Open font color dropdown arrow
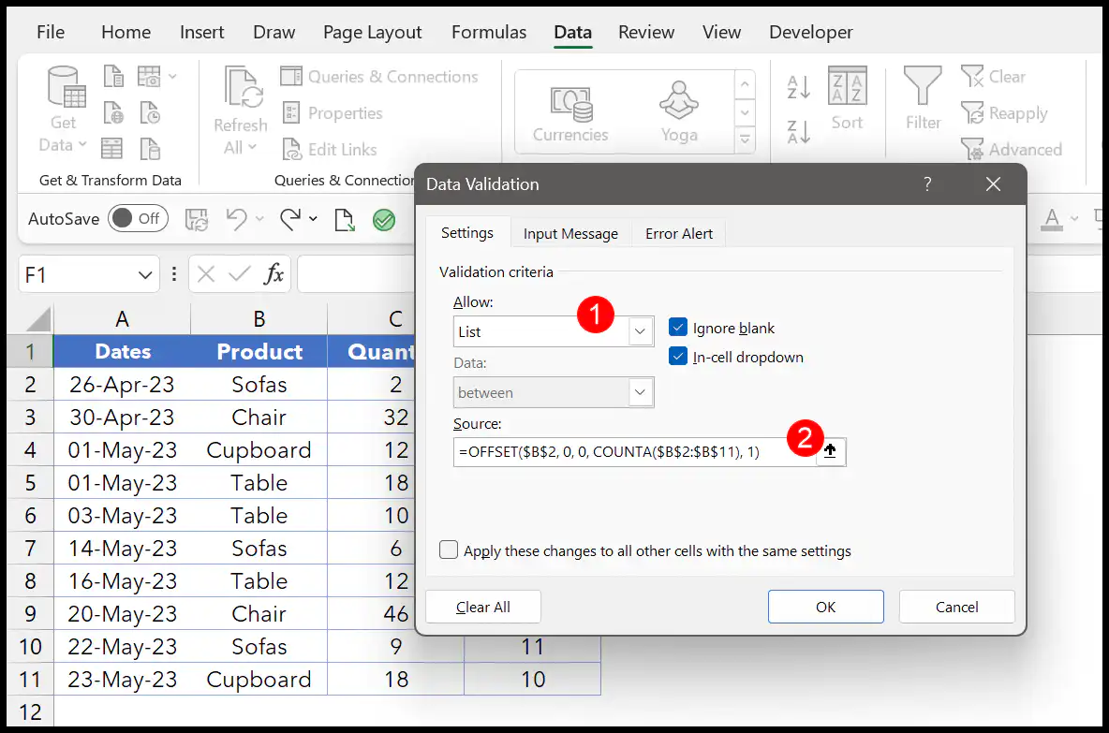The width and height of the screenshot is (1109, 733). (x=1074, y=219)
